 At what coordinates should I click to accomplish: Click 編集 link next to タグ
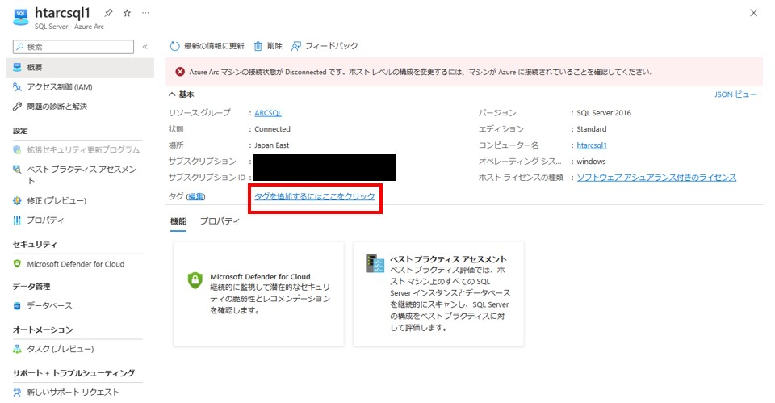tap(195, 197)
